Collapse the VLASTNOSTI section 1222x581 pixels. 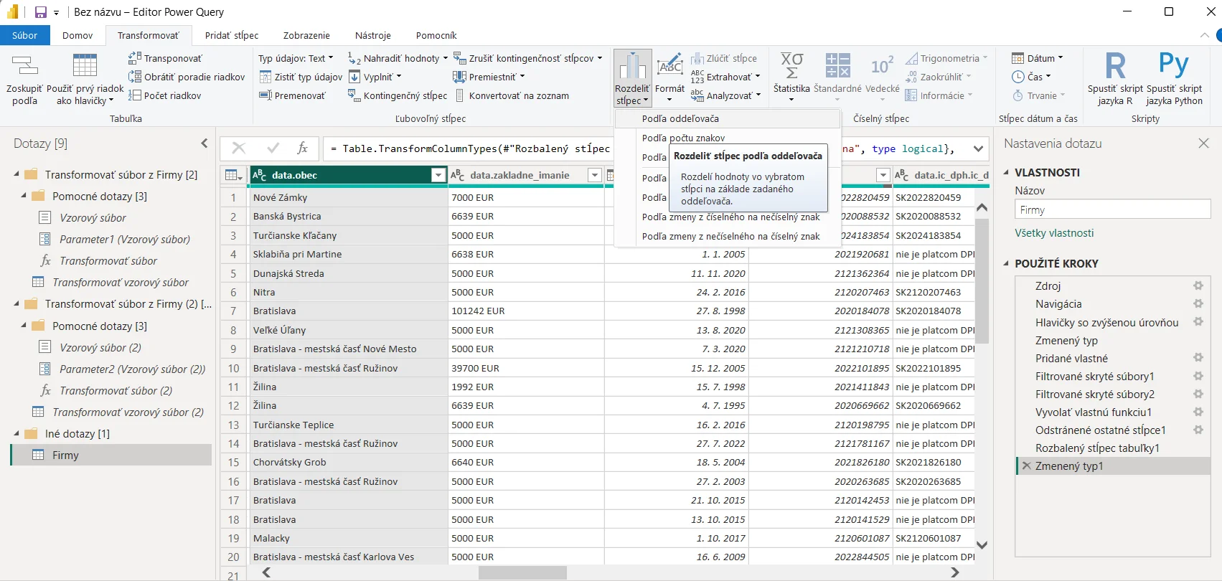[x=1006, y=172]
